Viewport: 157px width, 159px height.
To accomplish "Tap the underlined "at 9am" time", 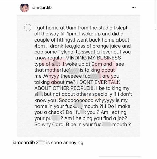I will pos(68,28).
